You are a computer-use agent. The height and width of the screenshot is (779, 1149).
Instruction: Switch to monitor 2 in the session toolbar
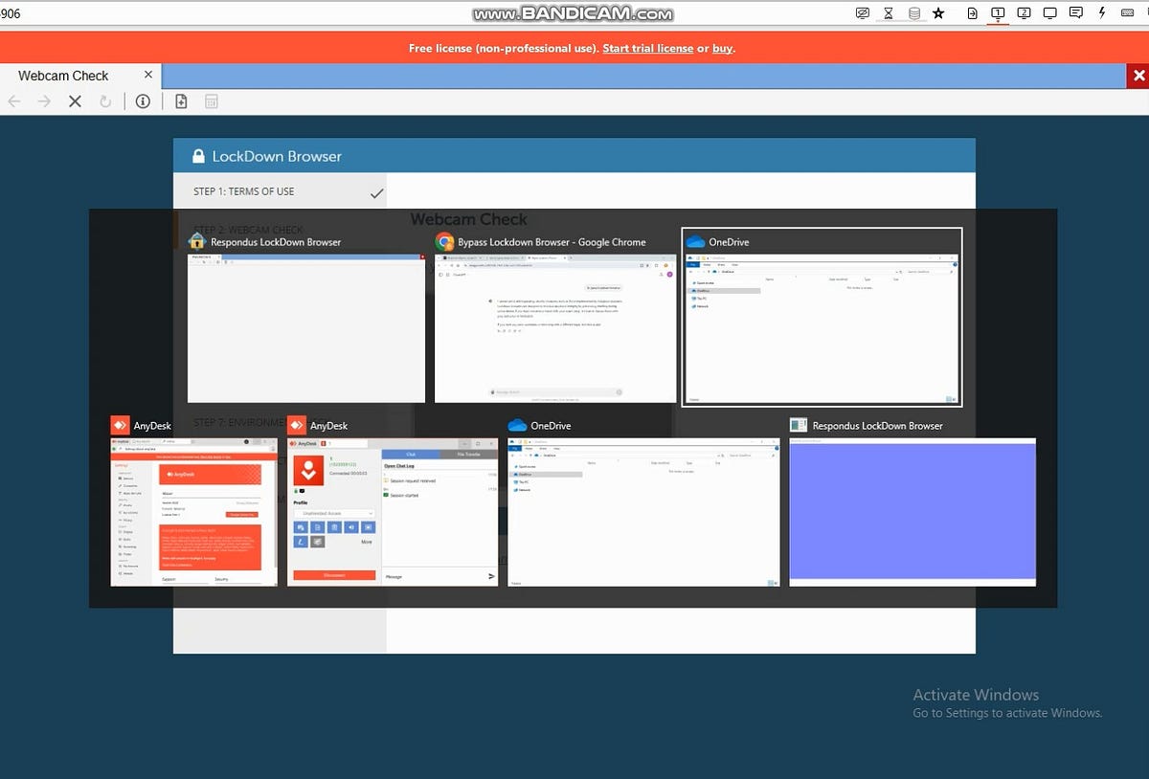click(1025, 13)
